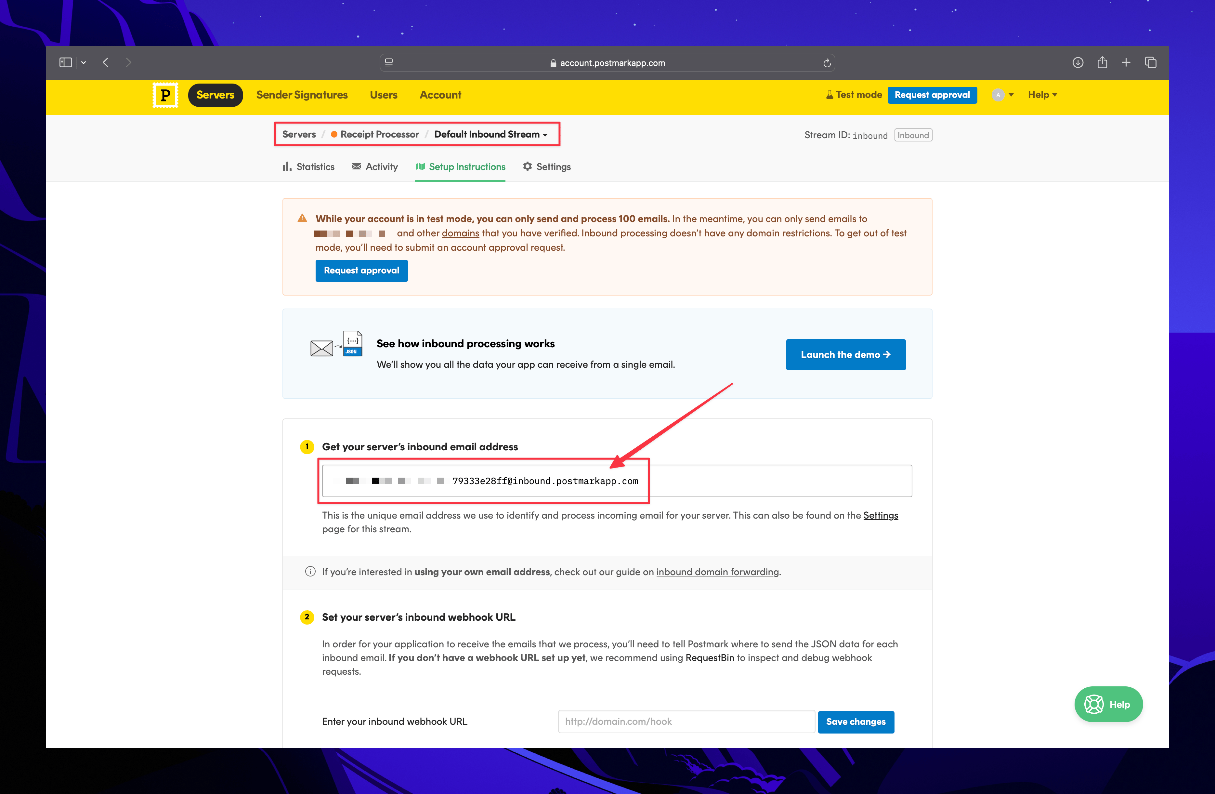Click the Postmark P logo

click(x=165, y=95)
